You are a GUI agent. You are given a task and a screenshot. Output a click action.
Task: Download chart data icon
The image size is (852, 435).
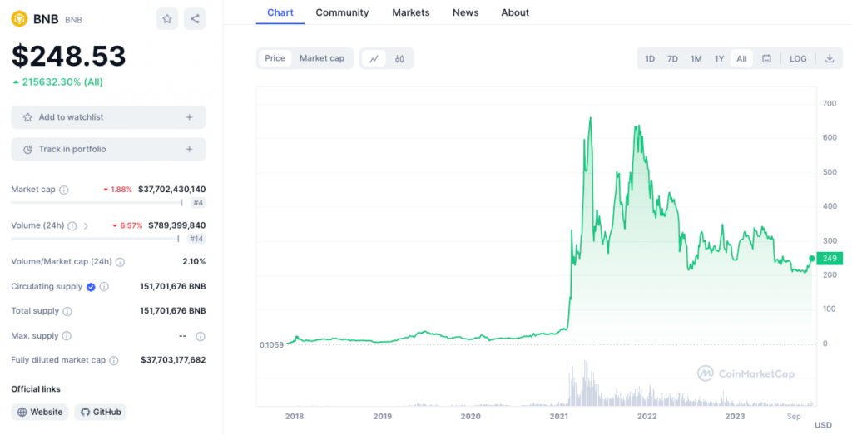click(x=830, y=59)
